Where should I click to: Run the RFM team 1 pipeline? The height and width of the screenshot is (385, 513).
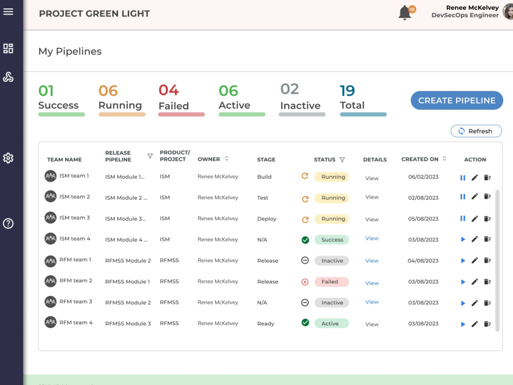(463, 261)
